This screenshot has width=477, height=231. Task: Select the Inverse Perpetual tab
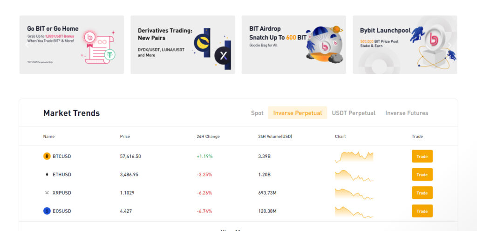298,113
